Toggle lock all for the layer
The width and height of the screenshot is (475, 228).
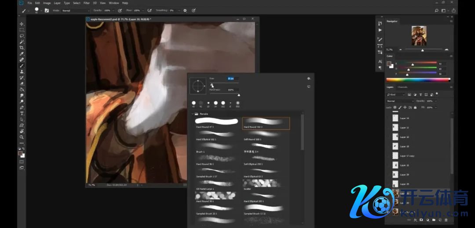pyautogui.click(x=416, y=107)
